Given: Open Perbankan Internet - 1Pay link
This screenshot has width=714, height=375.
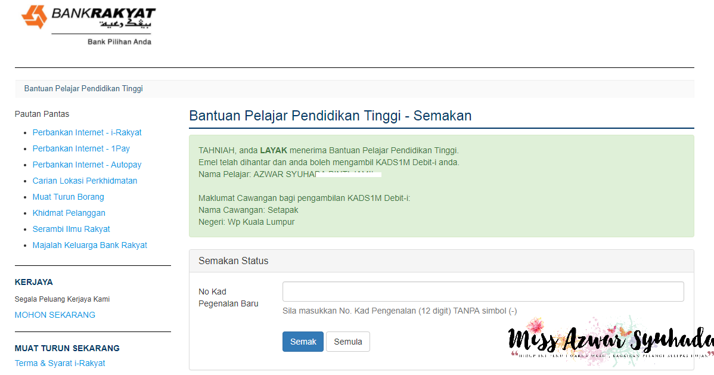Looking at the screenshot, I should coord(81,148).
